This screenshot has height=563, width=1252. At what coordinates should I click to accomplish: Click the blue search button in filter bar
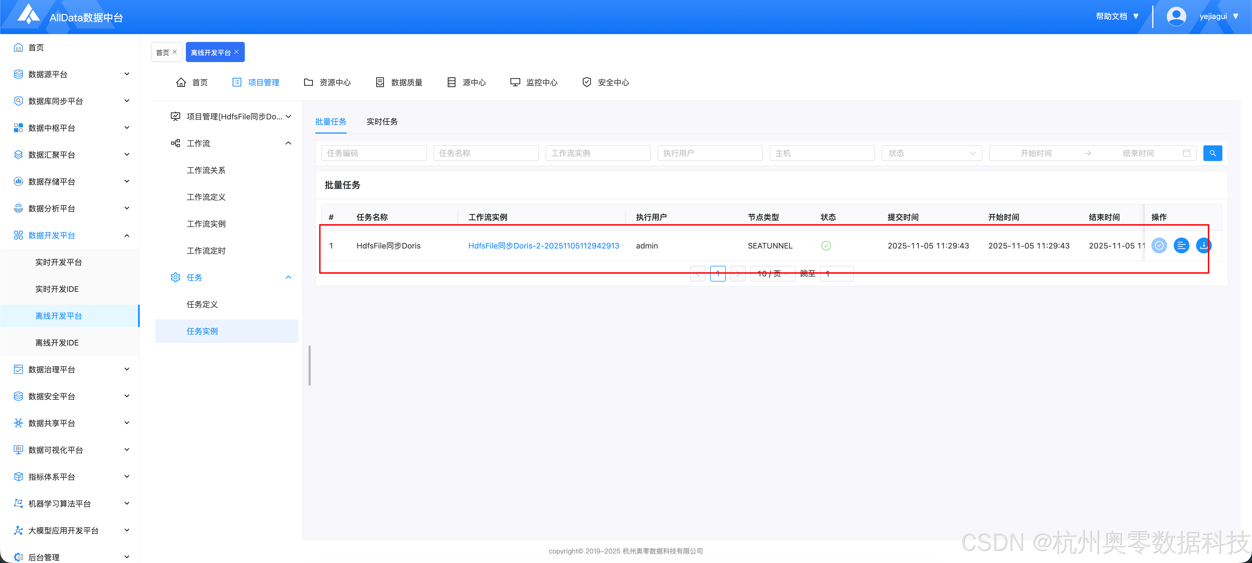click(1212, 153)
